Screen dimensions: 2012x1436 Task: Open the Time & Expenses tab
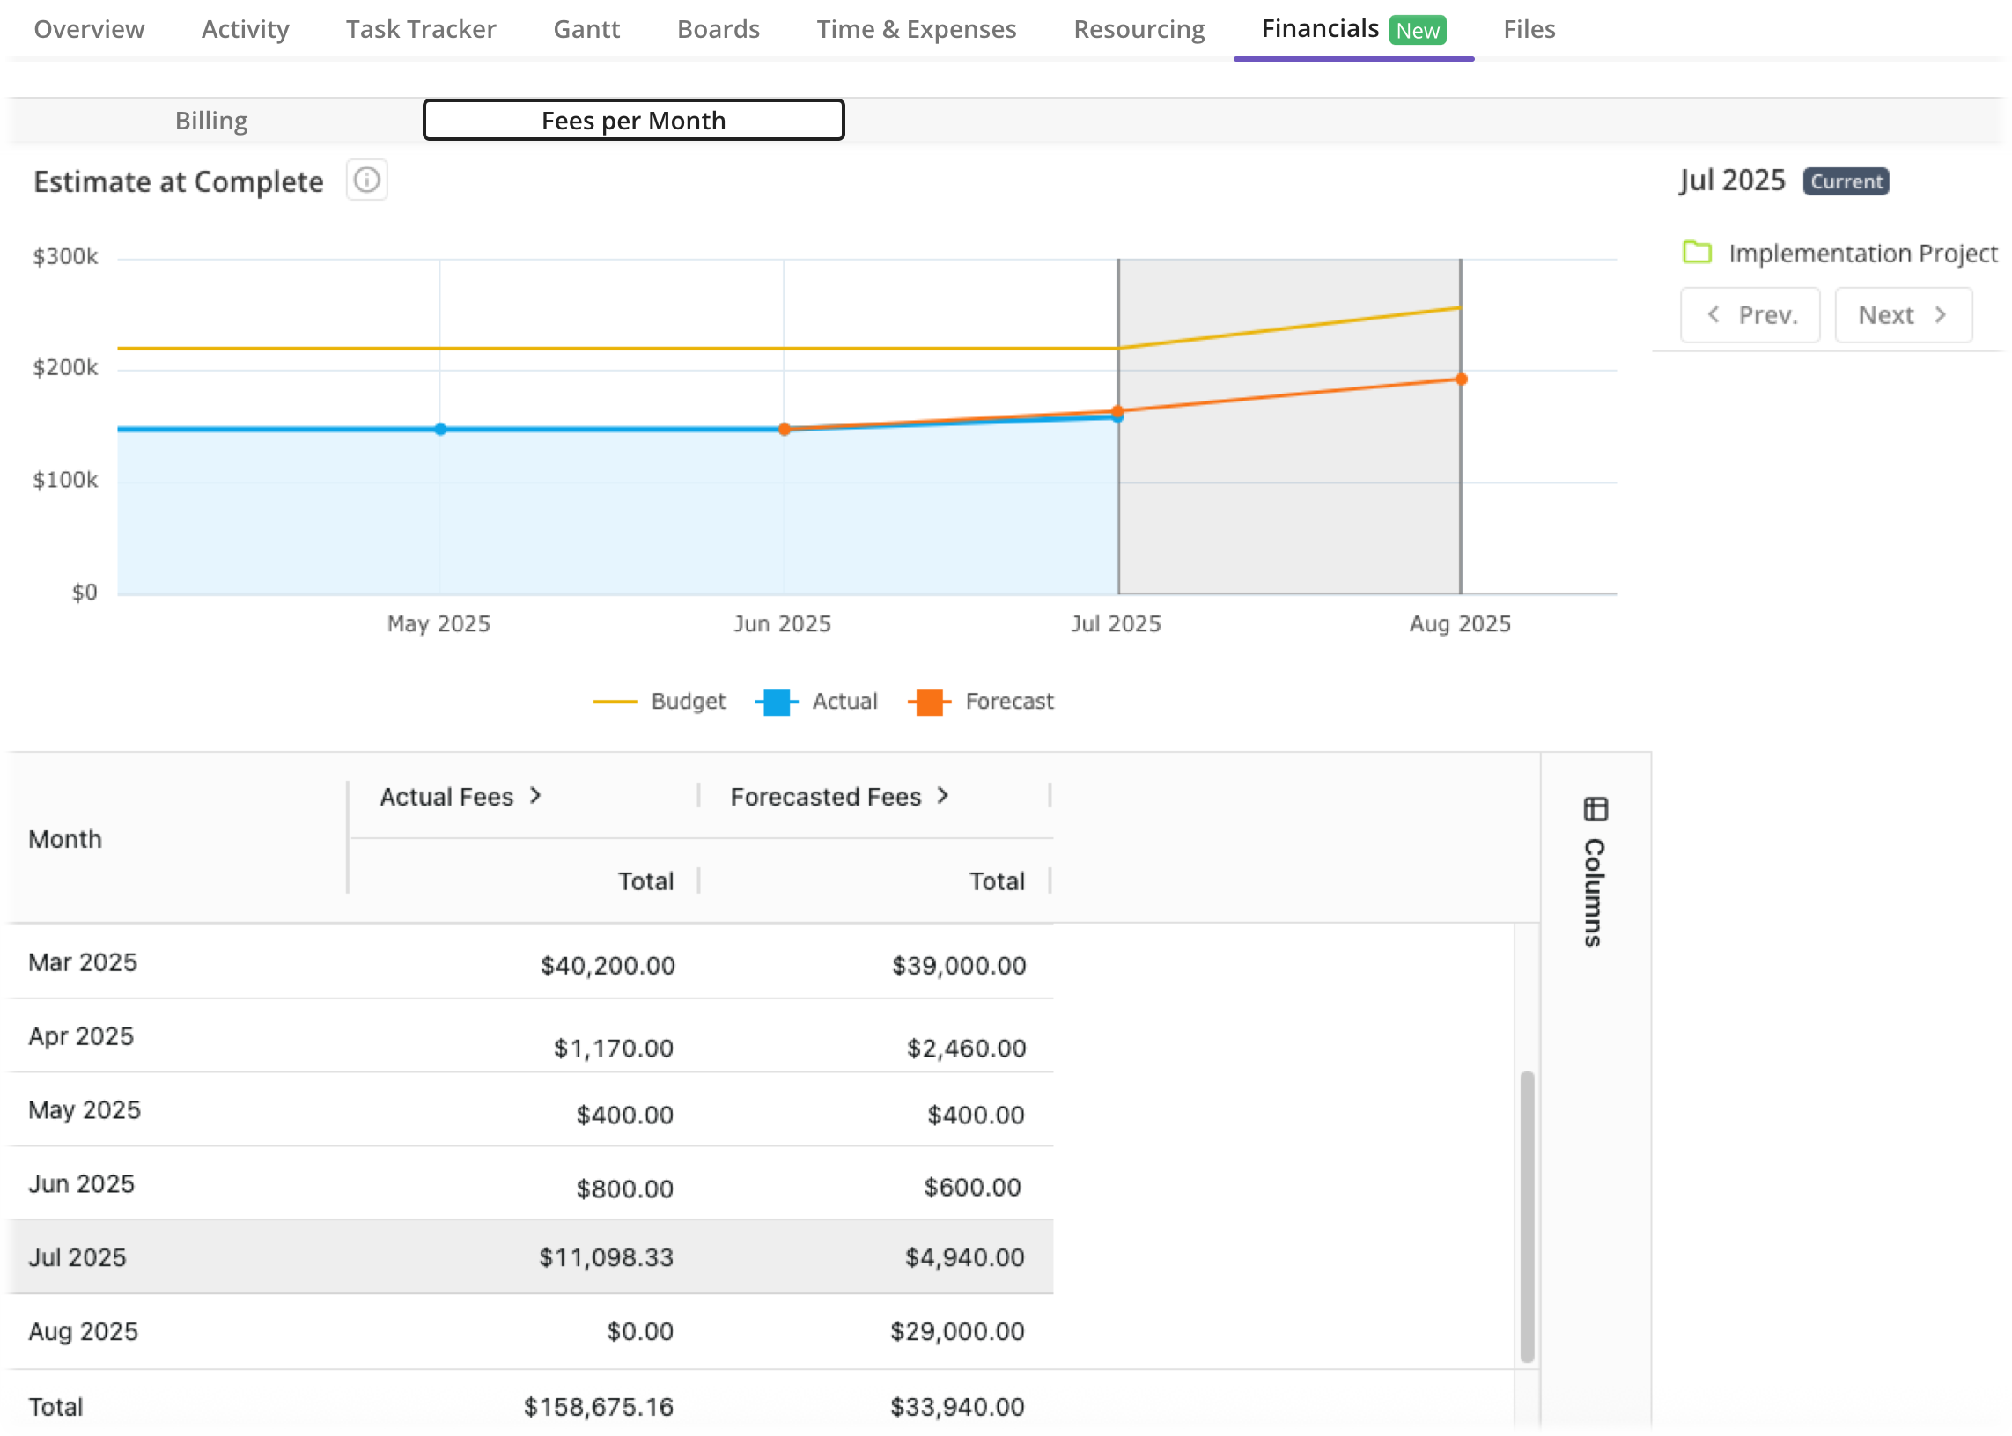click(x=917, y=28)
